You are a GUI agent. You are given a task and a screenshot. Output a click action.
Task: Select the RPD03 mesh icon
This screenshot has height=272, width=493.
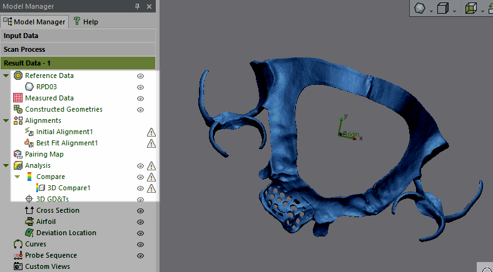pyautogui.click(x=29, y=87)
